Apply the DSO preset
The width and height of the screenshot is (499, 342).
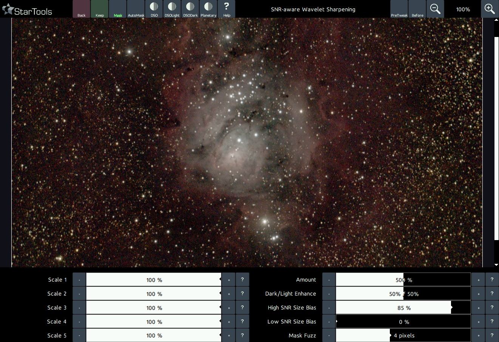pyautogui.click(x=154, y=9)
